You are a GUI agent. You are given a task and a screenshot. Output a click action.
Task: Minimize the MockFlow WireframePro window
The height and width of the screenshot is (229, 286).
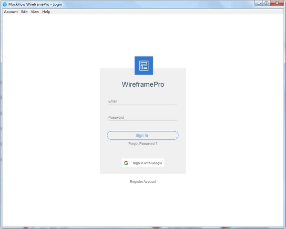[x=259, y=3]
